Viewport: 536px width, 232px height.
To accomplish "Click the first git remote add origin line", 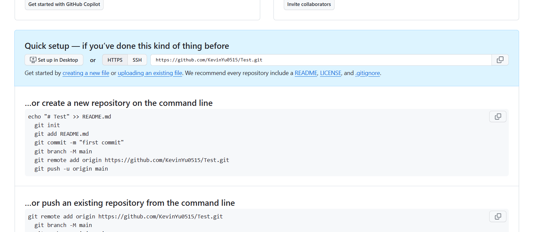I will 132,160.
